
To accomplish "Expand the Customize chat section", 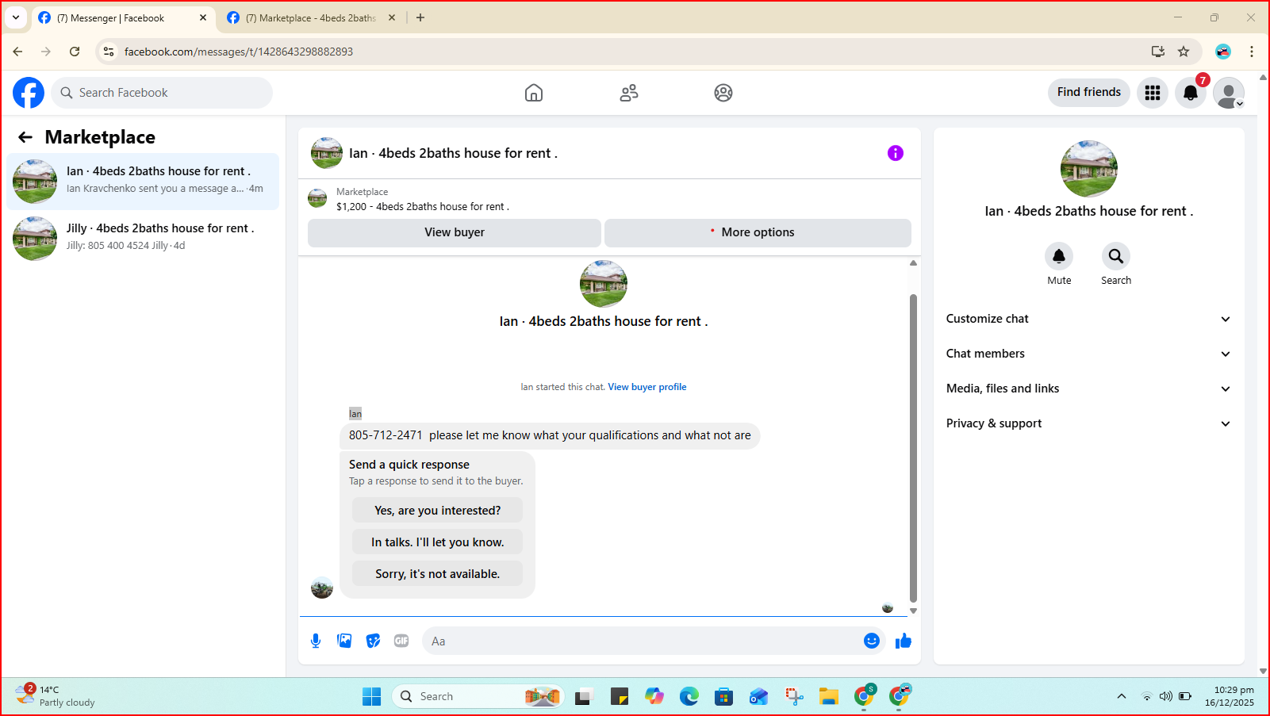I will (1088, 319).
